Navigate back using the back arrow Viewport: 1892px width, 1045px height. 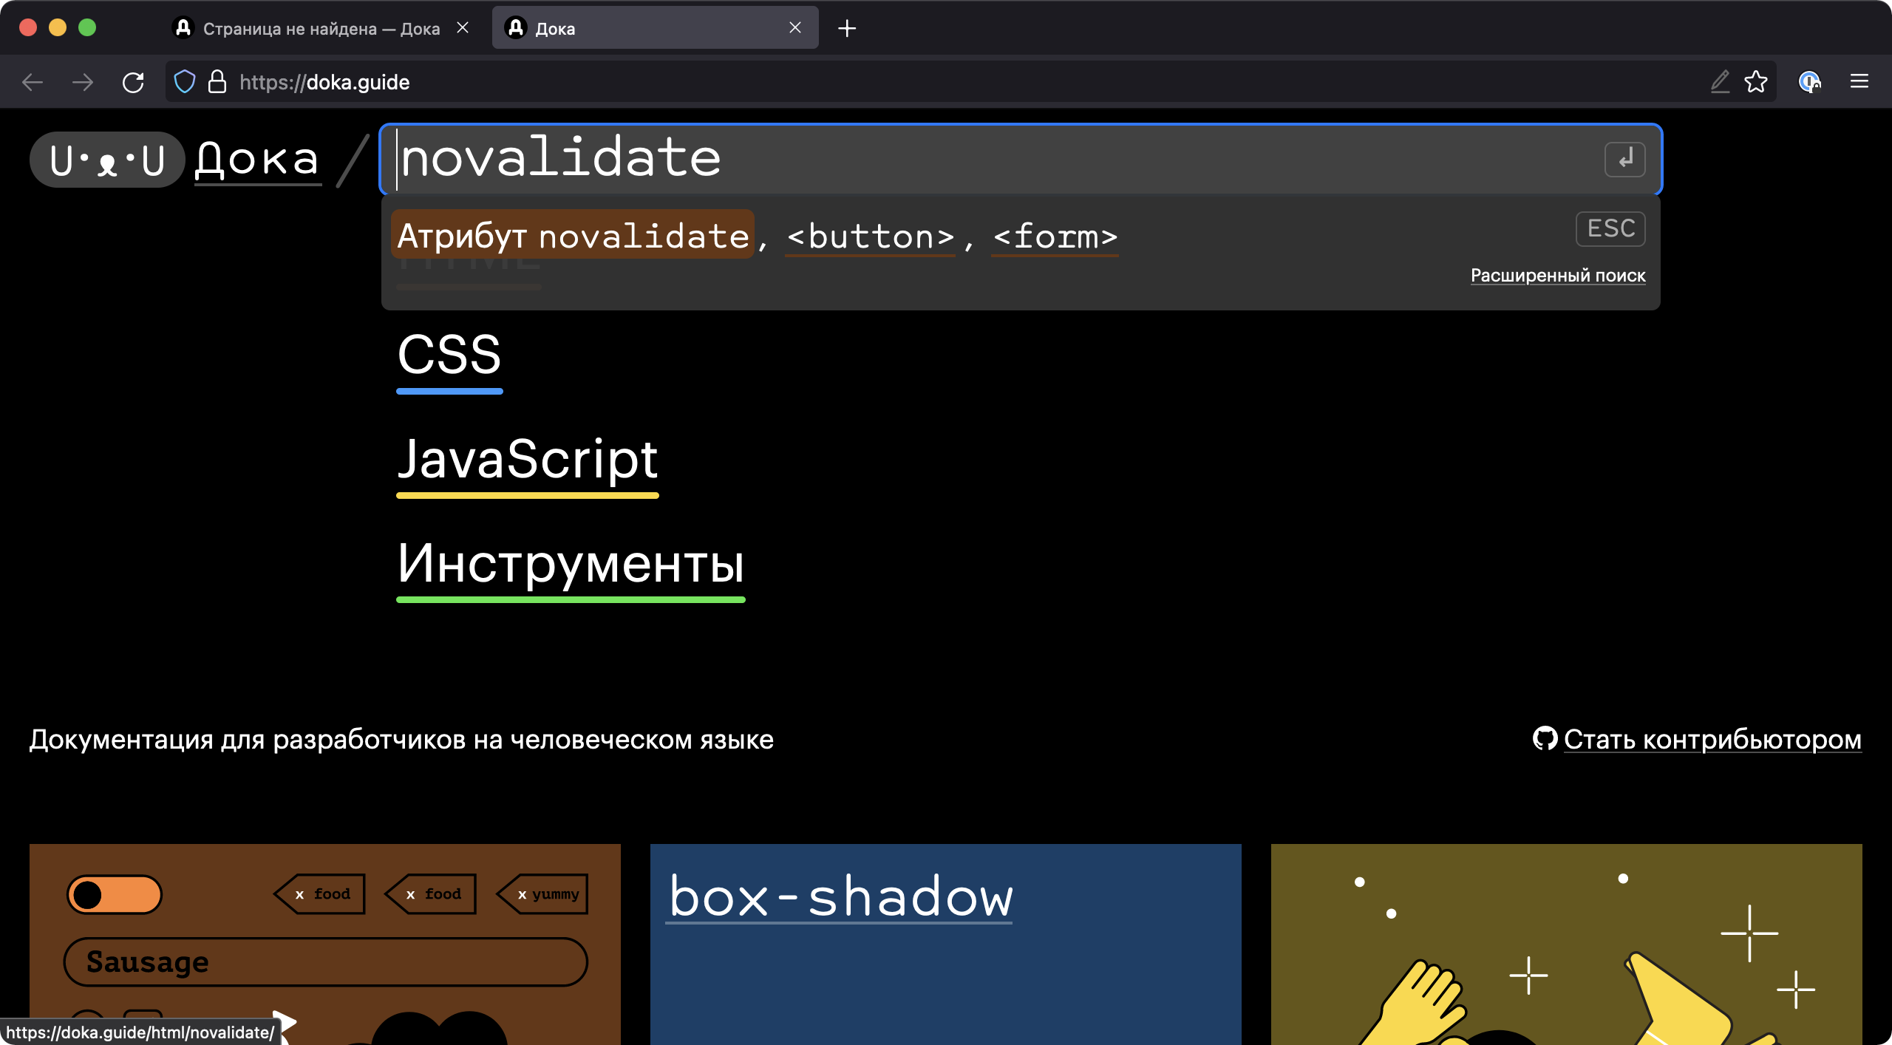[x=33, y=82]
